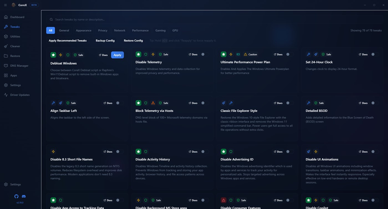Click the Cleaner broom icon in sidebar
This screenshot has height=209, width=388.
pyautogui.click(x=6, y=46)
